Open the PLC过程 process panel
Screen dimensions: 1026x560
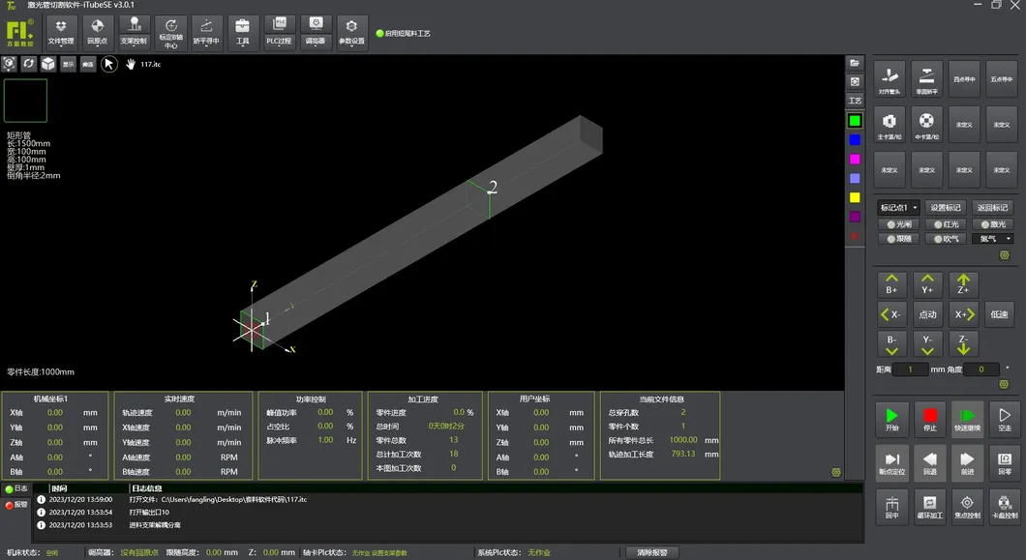point(280,32)
